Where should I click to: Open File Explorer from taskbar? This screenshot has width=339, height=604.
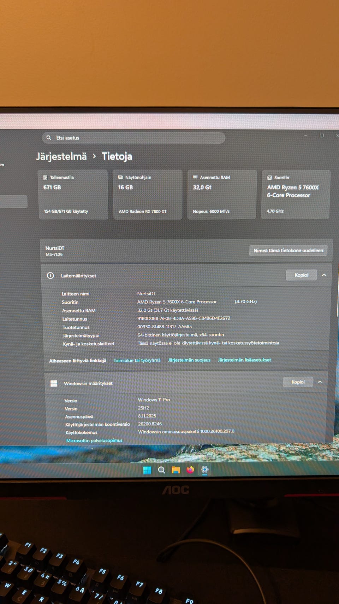tap(176, 470)
